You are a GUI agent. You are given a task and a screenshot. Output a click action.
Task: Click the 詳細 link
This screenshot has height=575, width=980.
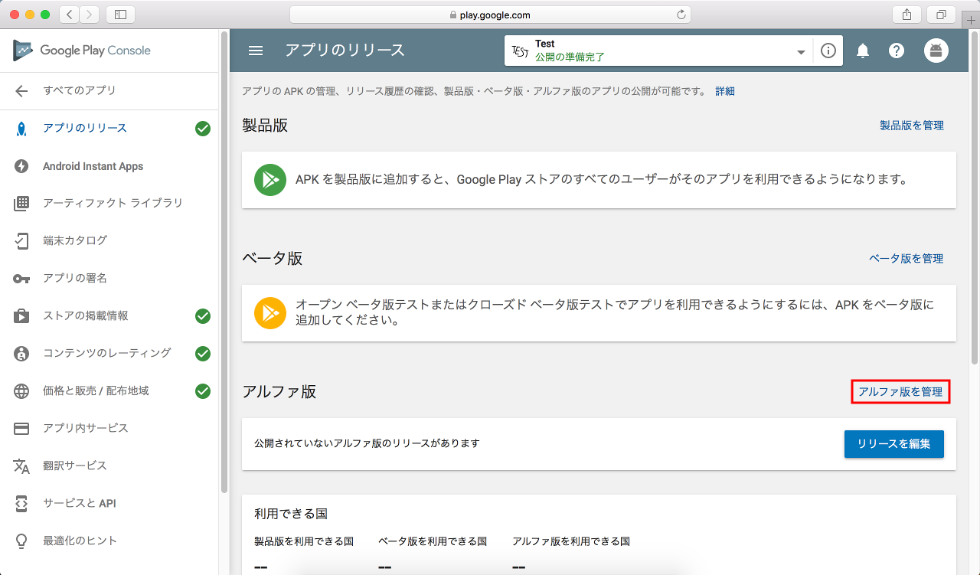725,91
